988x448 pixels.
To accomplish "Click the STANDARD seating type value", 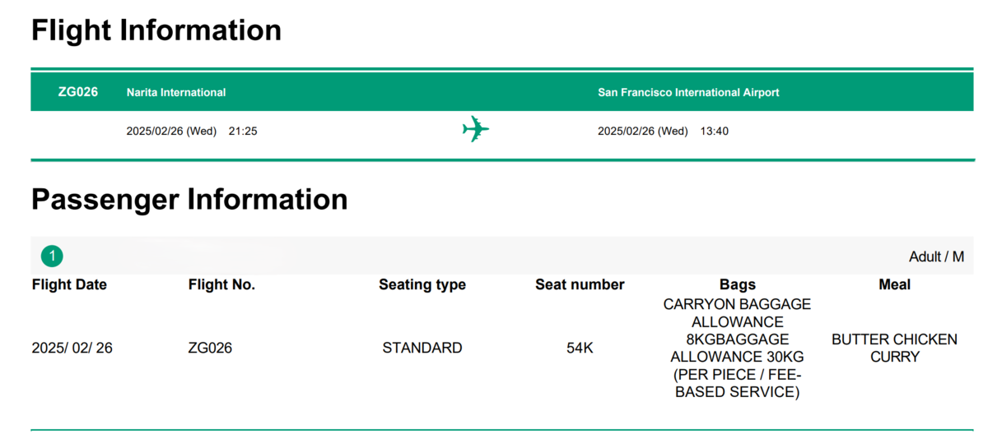I will tap(422, 348).
